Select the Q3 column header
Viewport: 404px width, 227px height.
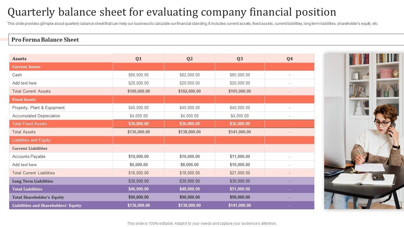240,59
